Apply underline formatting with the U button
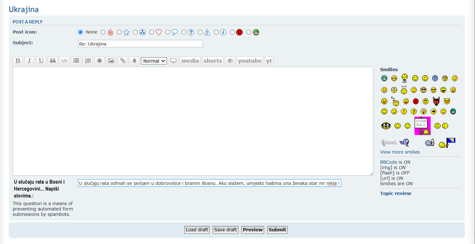This screenshot has height=244, width=475. [x=41, y=61]
